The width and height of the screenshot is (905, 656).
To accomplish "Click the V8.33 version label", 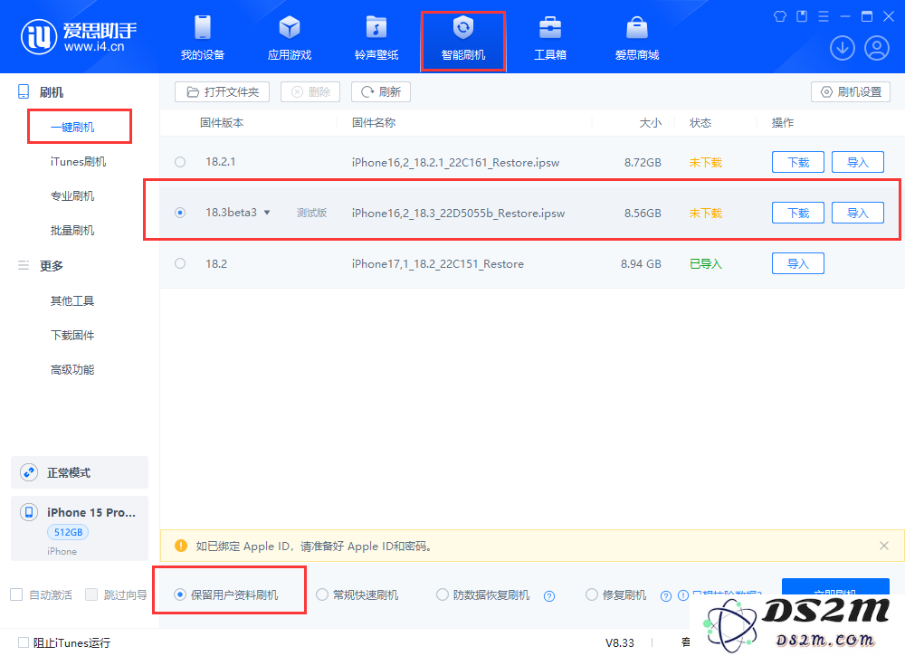I will coord(619,642).
